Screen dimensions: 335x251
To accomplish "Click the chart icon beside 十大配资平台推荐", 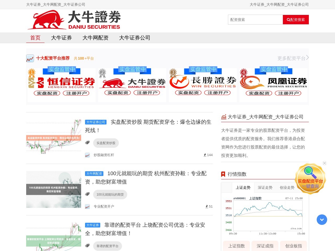I will coord(30,58).
